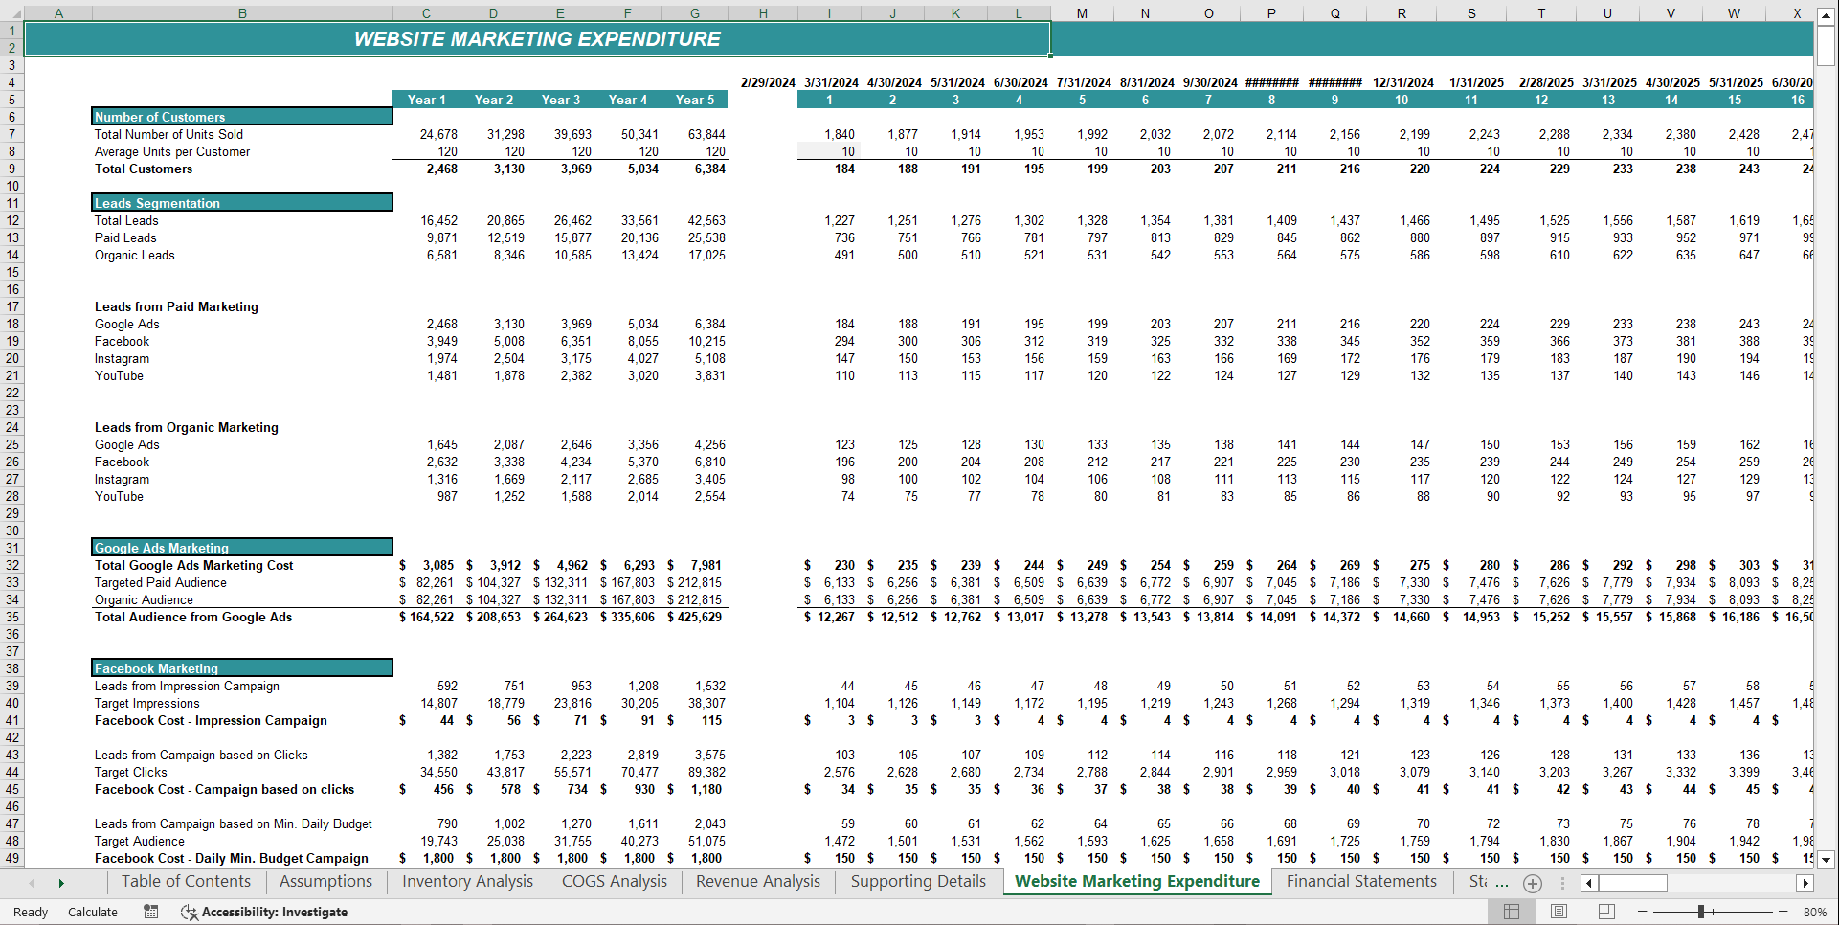Switch to the Assumptions sheet tab

coord(325,881)
